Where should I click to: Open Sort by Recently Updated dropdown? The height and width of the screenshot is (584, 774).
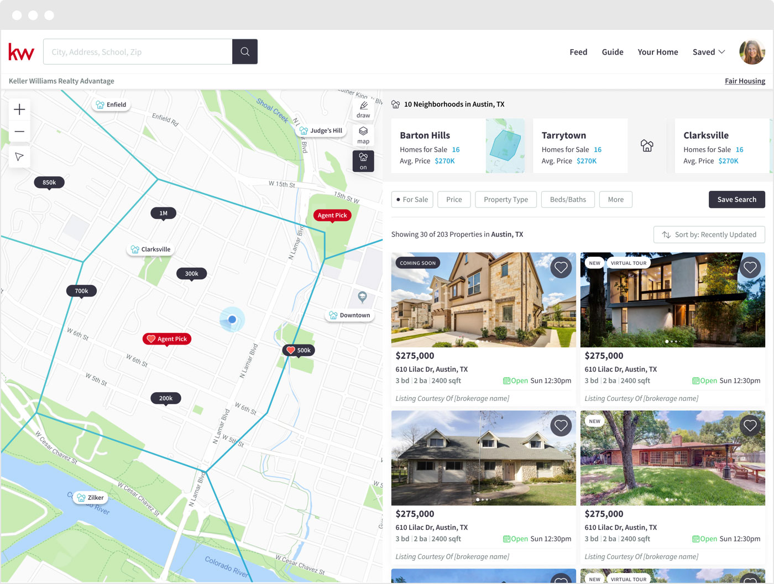[709, 234]
